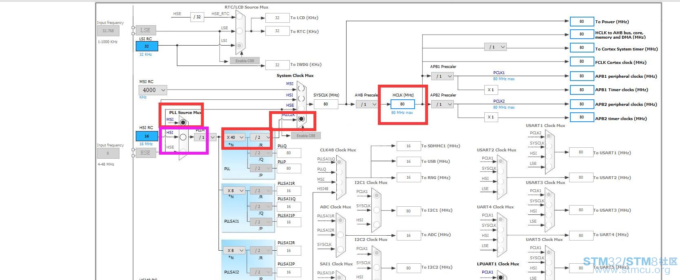Click the To USB (MHz) value box

click(408, 162)
